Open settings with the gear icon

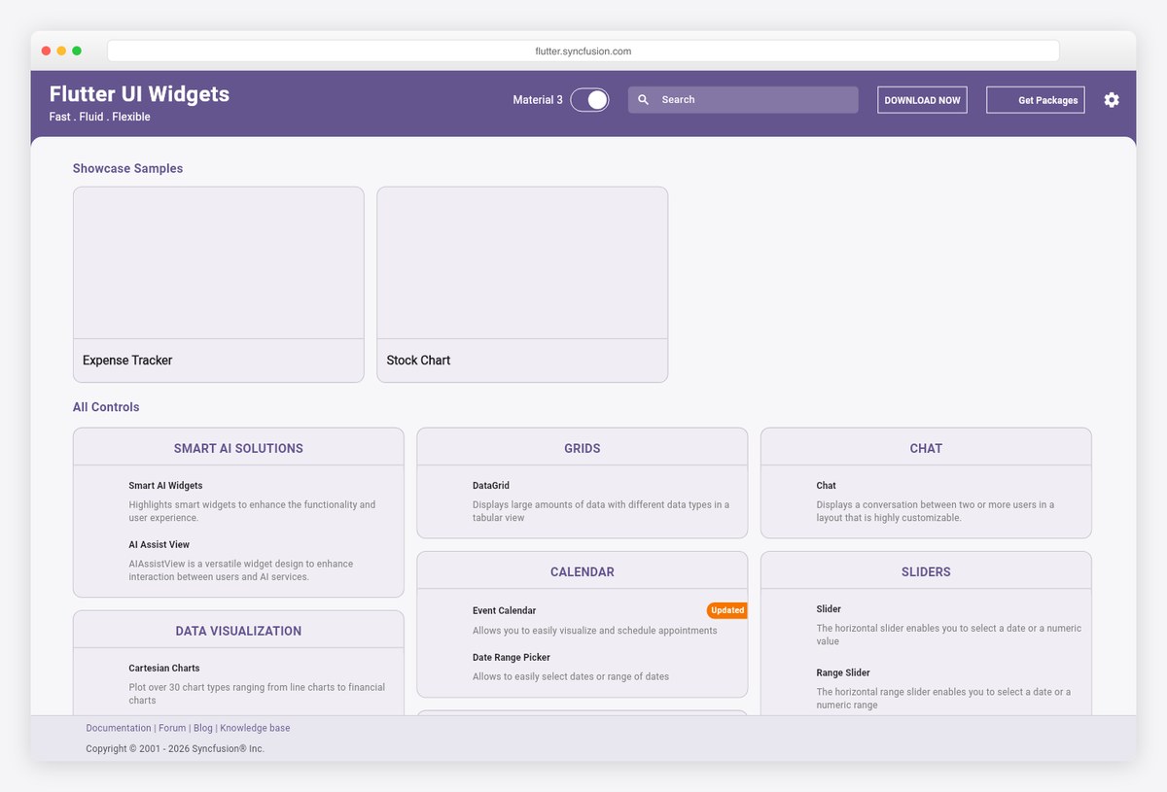click(1112, 100)
